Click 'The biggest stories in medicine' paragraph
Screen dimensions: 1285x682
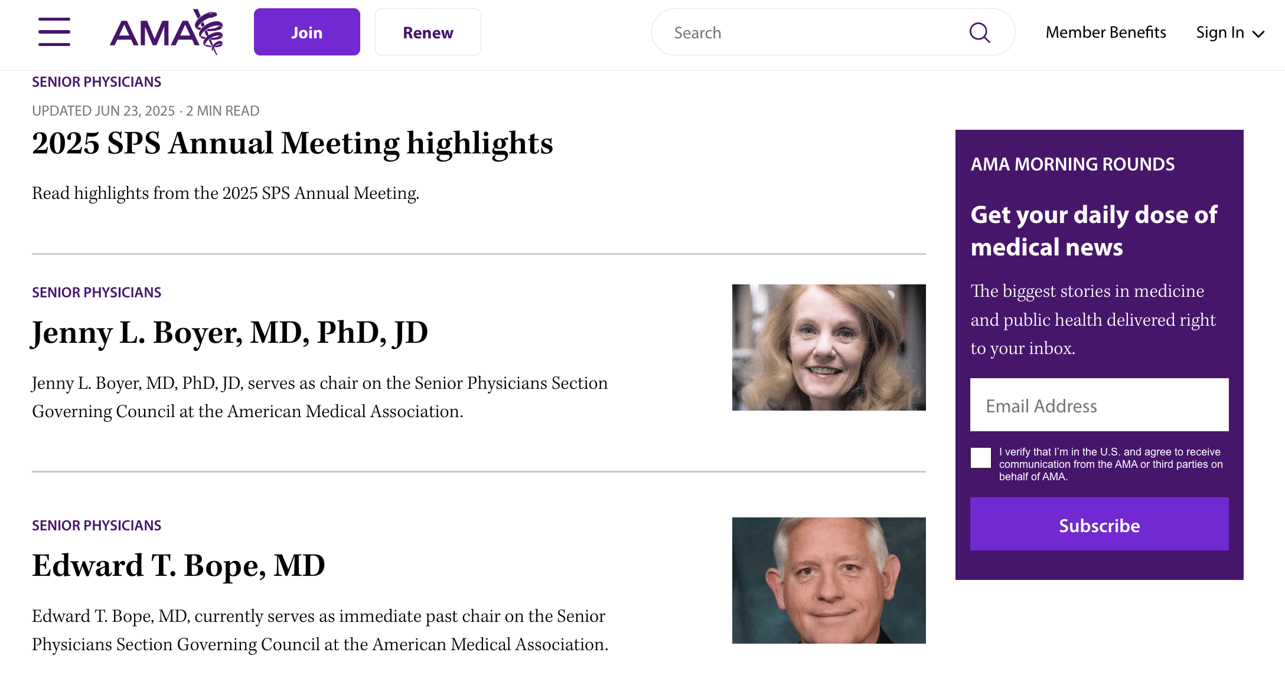click(x=1093, y=319)
